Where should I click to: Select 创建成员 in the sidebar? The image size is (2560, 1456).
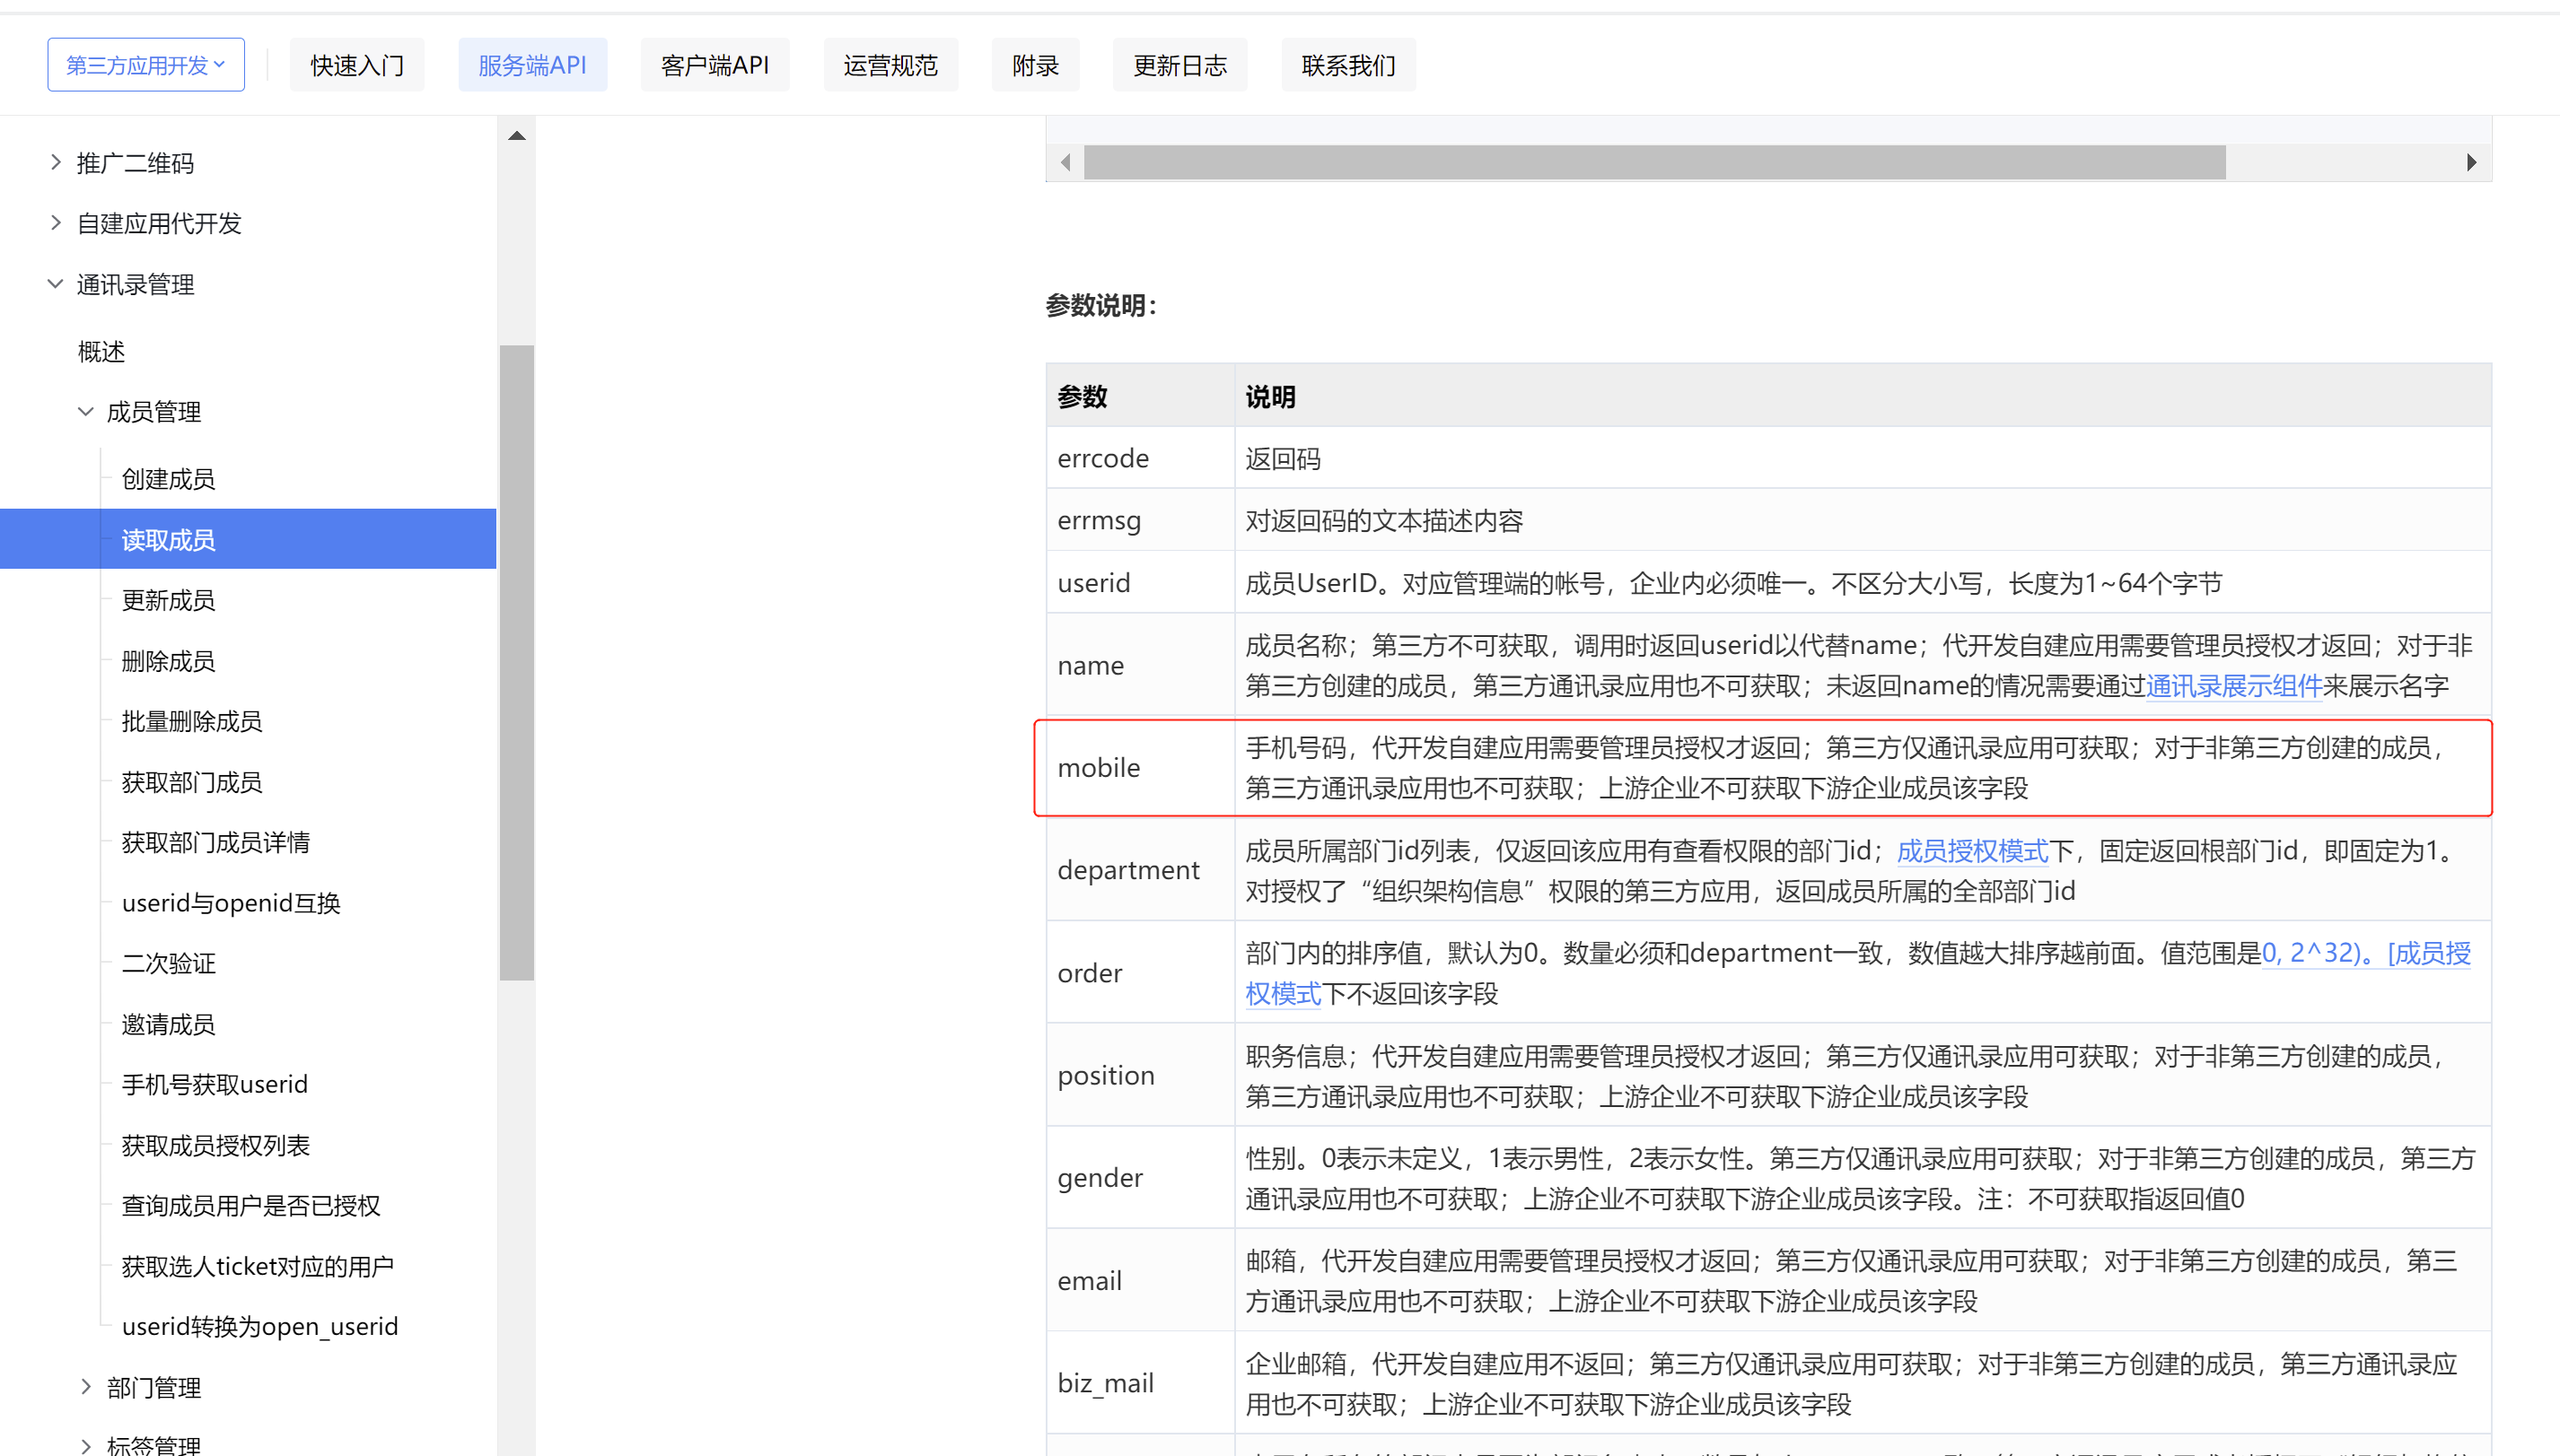pyautogui.click(x=168, y=479)
